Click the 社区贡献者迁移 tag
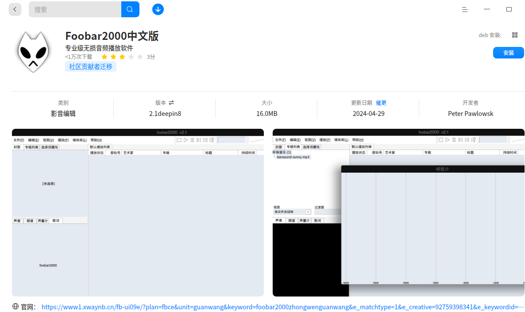The height and width of the screenshot is (312, 525). click(x=91, y=67)
